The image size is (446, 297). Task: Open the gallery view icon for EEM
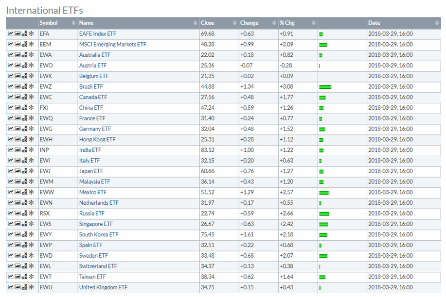pos(18,45)
